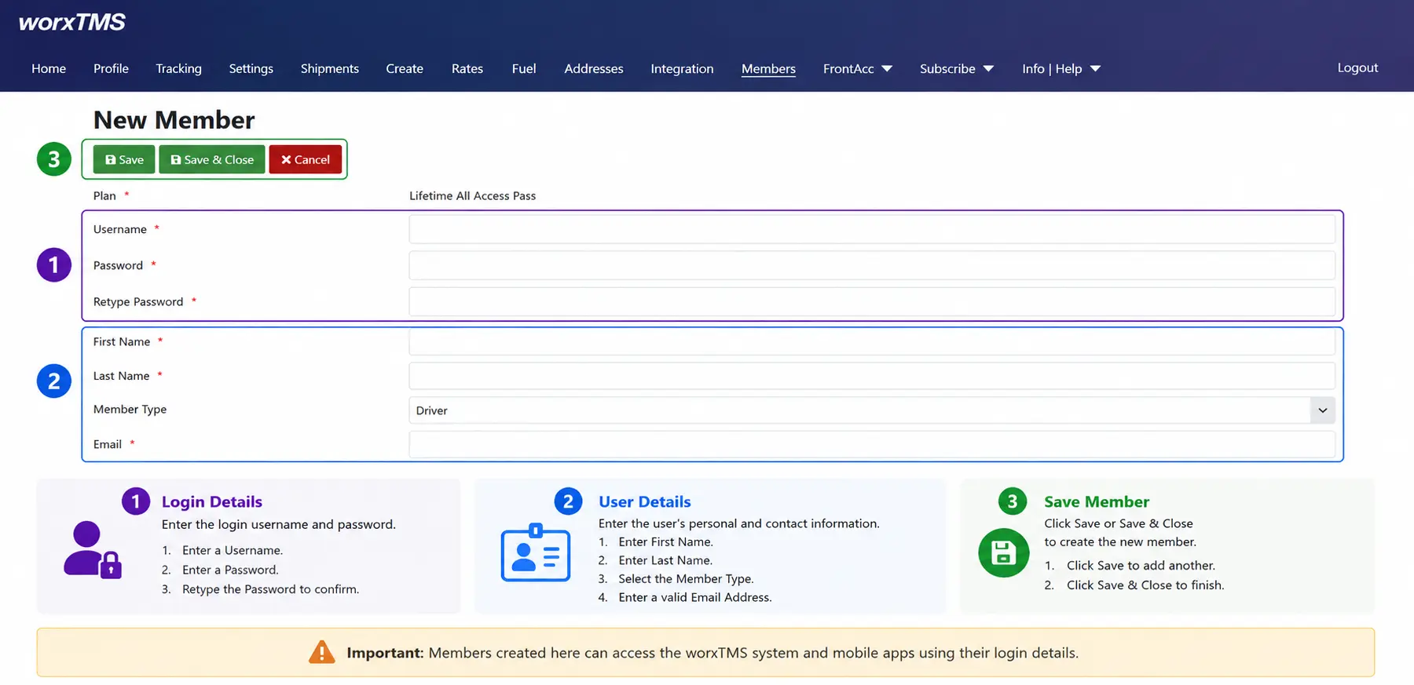The height and width of the screenshot is (685, 1414).
Task: Click the User Details ID card icon
Action: pyautogui.click(x=536, y=552)
